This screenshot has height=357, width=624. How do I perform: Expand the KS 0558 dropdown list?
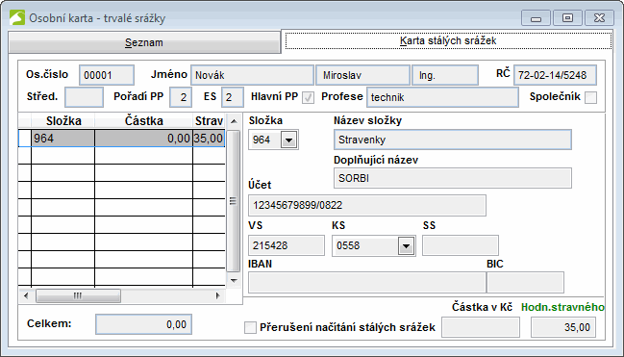406,245
